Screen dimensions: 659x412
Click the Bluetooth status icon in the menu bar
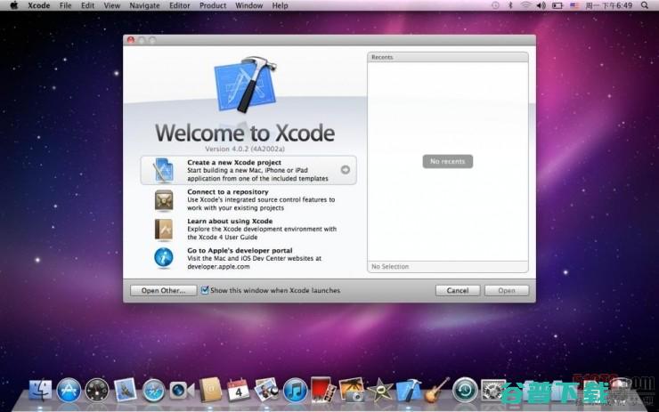coord(510,5)
